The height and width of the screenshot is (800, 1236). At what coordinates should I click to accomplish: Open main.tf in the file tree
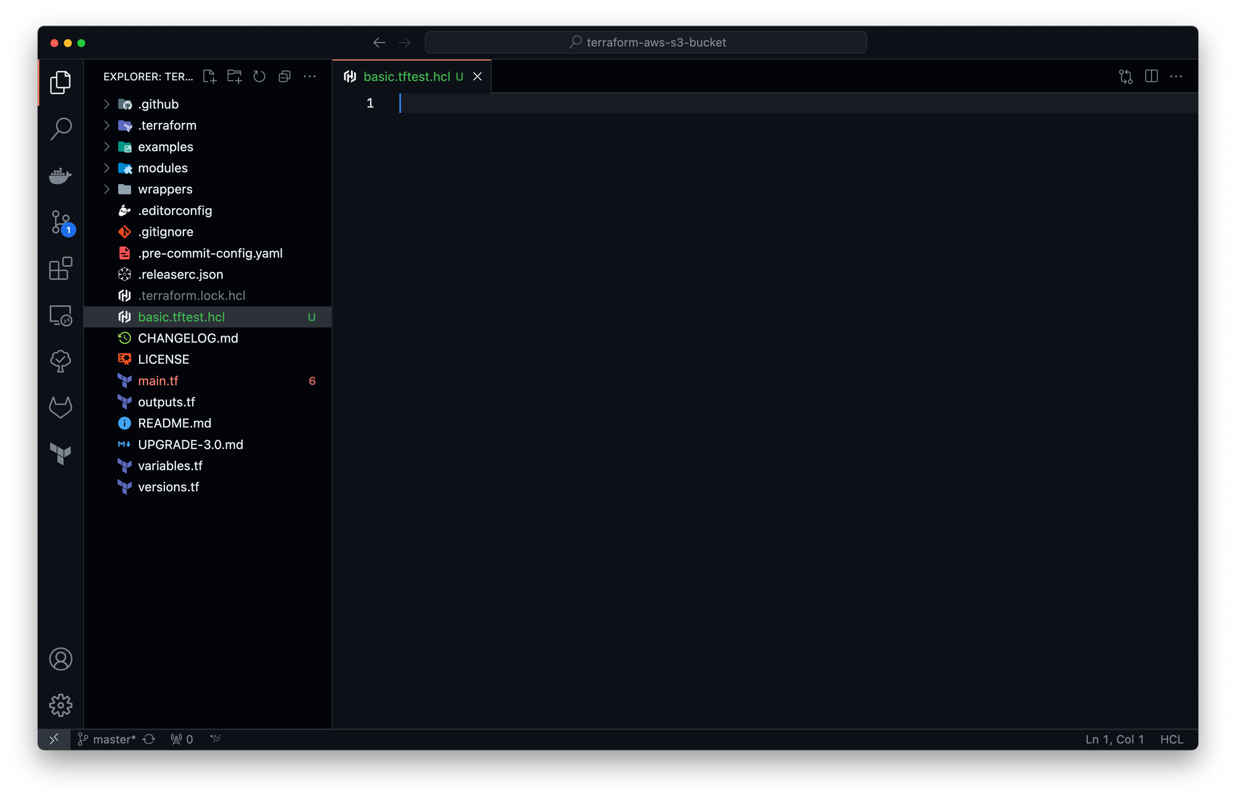point(158,381)
